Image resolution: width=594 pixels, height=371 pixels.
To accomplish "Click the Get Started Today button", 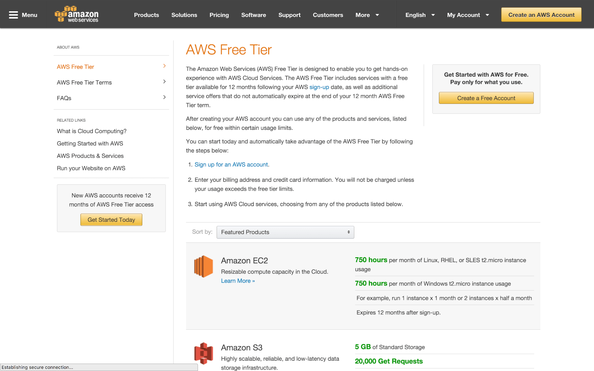I will [x=111, y=220].
